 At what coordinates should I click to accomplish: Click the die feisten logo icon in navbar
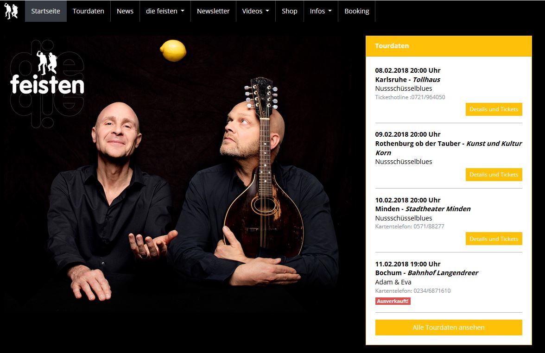11,11
